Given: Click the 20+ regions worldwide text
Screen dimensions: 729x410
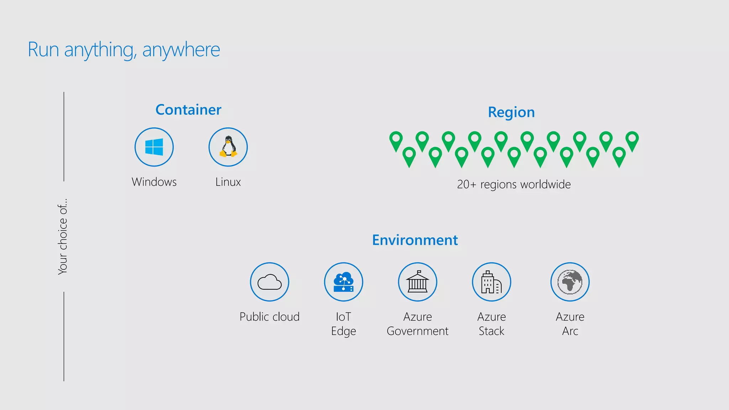Looking at the screenshot, I should 514,184.
